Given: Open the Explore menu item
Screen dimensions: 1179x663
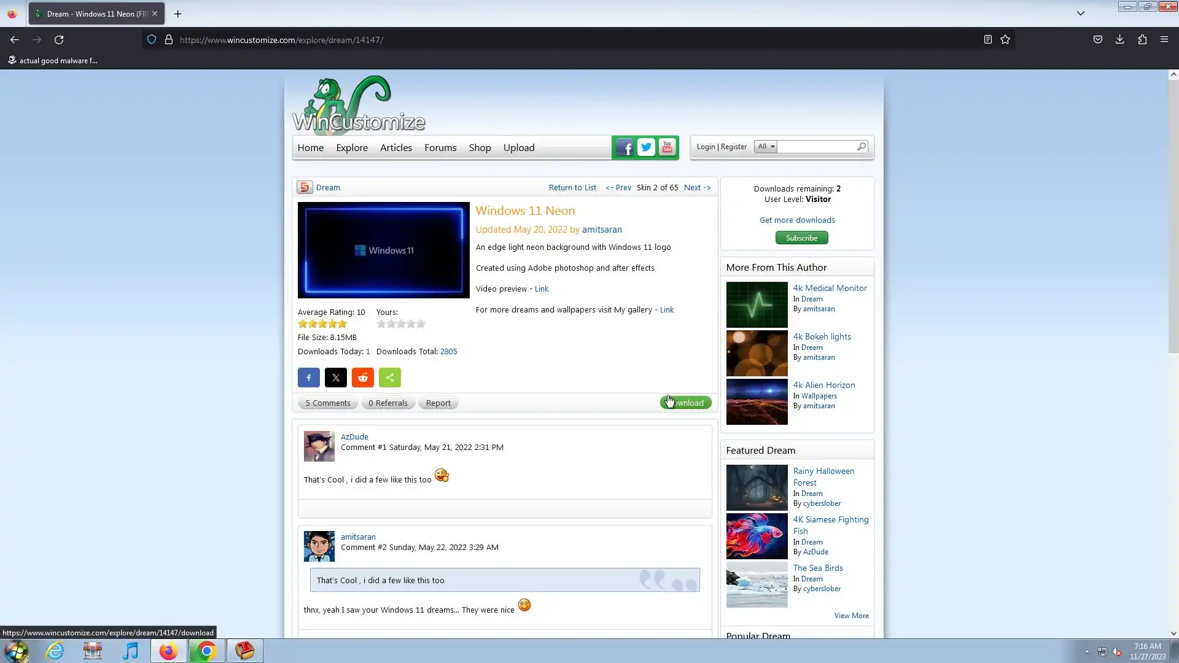Looking at the screenshot, I should (x=351, y=148).
